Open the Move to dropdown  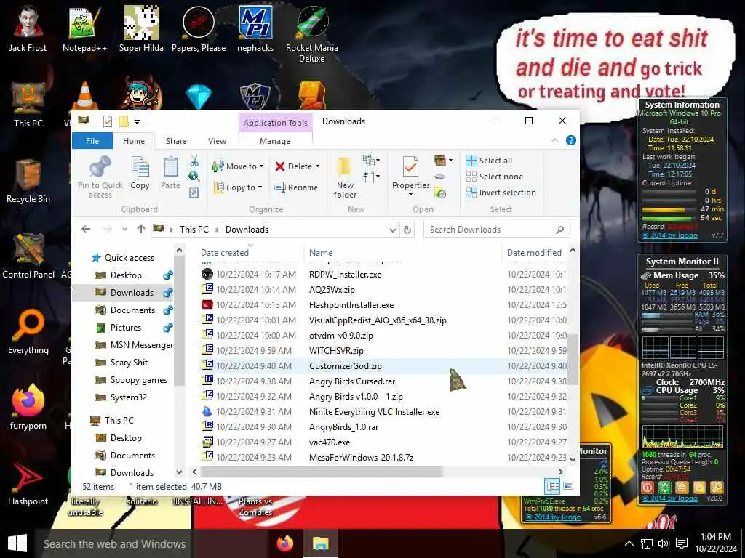coord(238,166)
